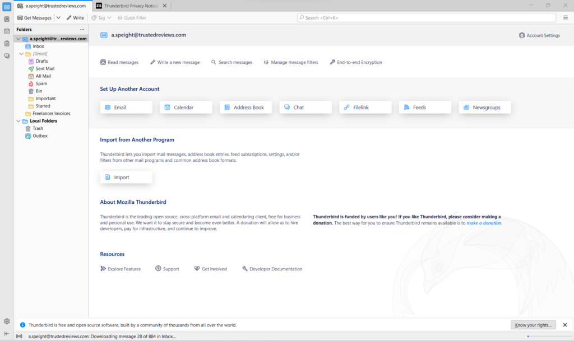574x341 pixels.
Task: Click the Explore Features icon
Action: (x=103, y=269)
